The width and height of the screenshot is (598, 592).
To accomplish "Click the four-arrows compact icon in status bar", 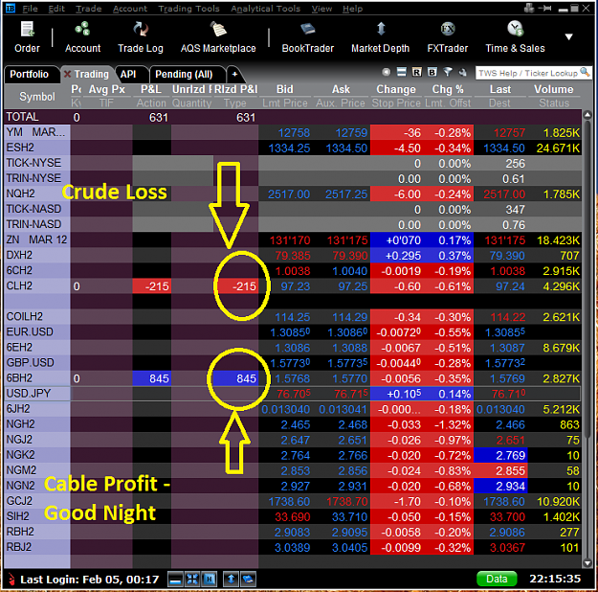I will coord(191,580).
